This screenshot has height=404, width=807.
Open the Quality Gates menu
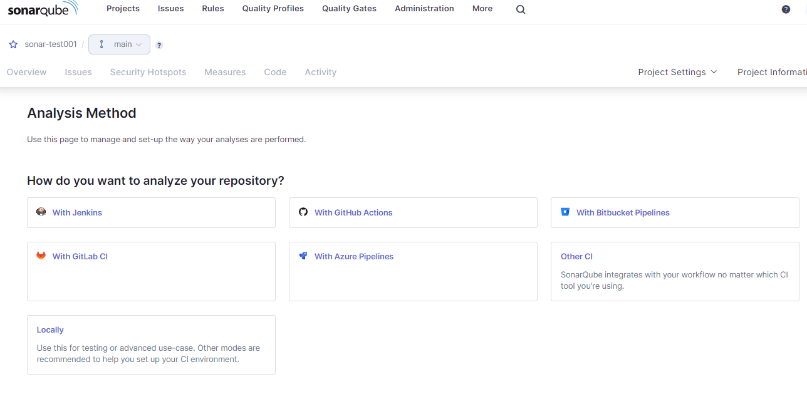pyautogui.click(x=349, y=9)
